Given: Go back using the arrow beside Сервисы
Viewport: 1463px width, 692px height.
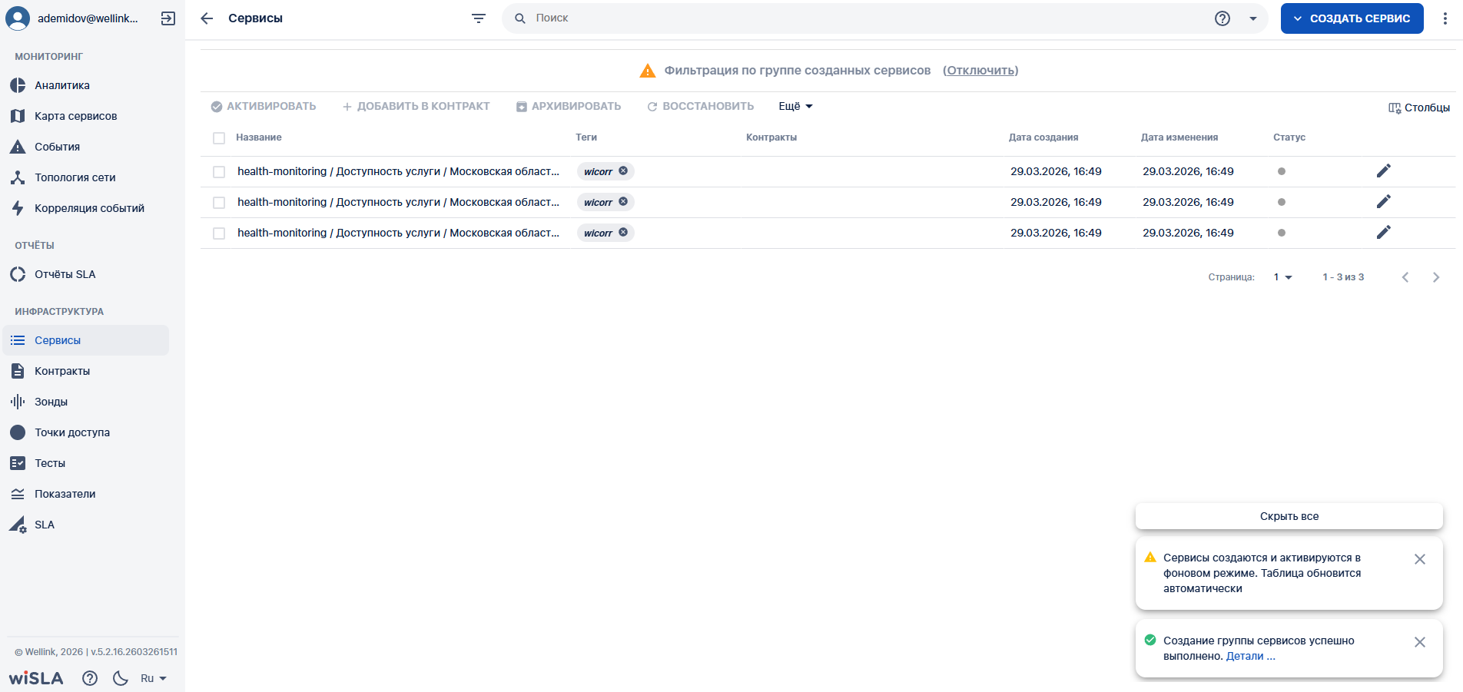Looking at the screenshot, I should (207, 18).
